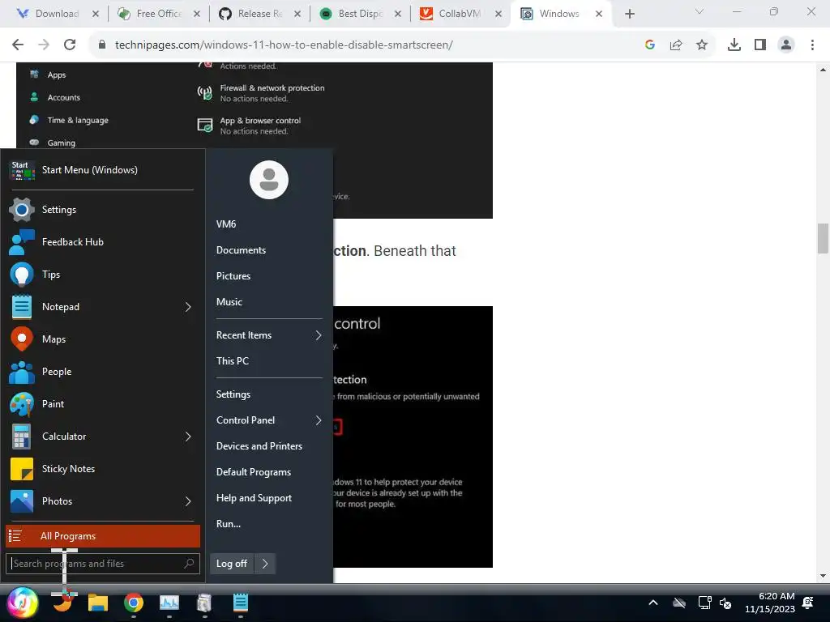Bookmark this page with the star
The image size is (830, 622).
pyautogui.click(x=702, y=45)
